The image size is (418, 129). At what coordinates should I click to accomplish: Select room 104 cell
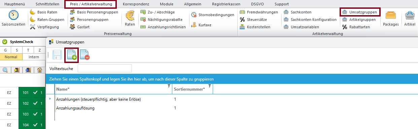click(x=32, y=125)
